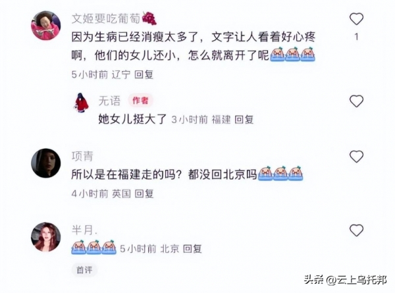Image resolution: width=395 pixels, height=293 pixels.
Task: Reply to the 英国 comment
Action: [x=144, y=194]
